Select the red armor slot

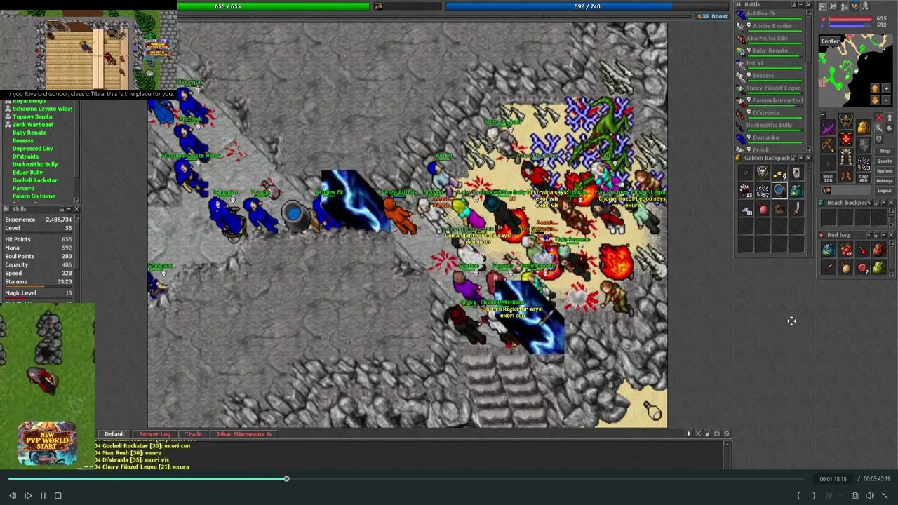[845, 138]
